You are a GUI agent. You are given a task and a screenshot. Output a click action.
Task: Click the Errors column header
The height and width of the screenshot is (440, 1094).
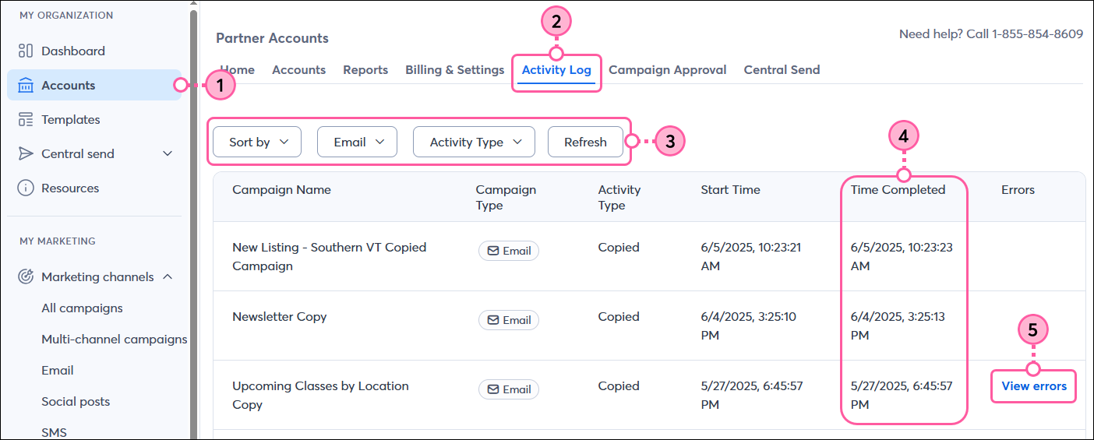pyautogui.click(x=1018, y=189)
